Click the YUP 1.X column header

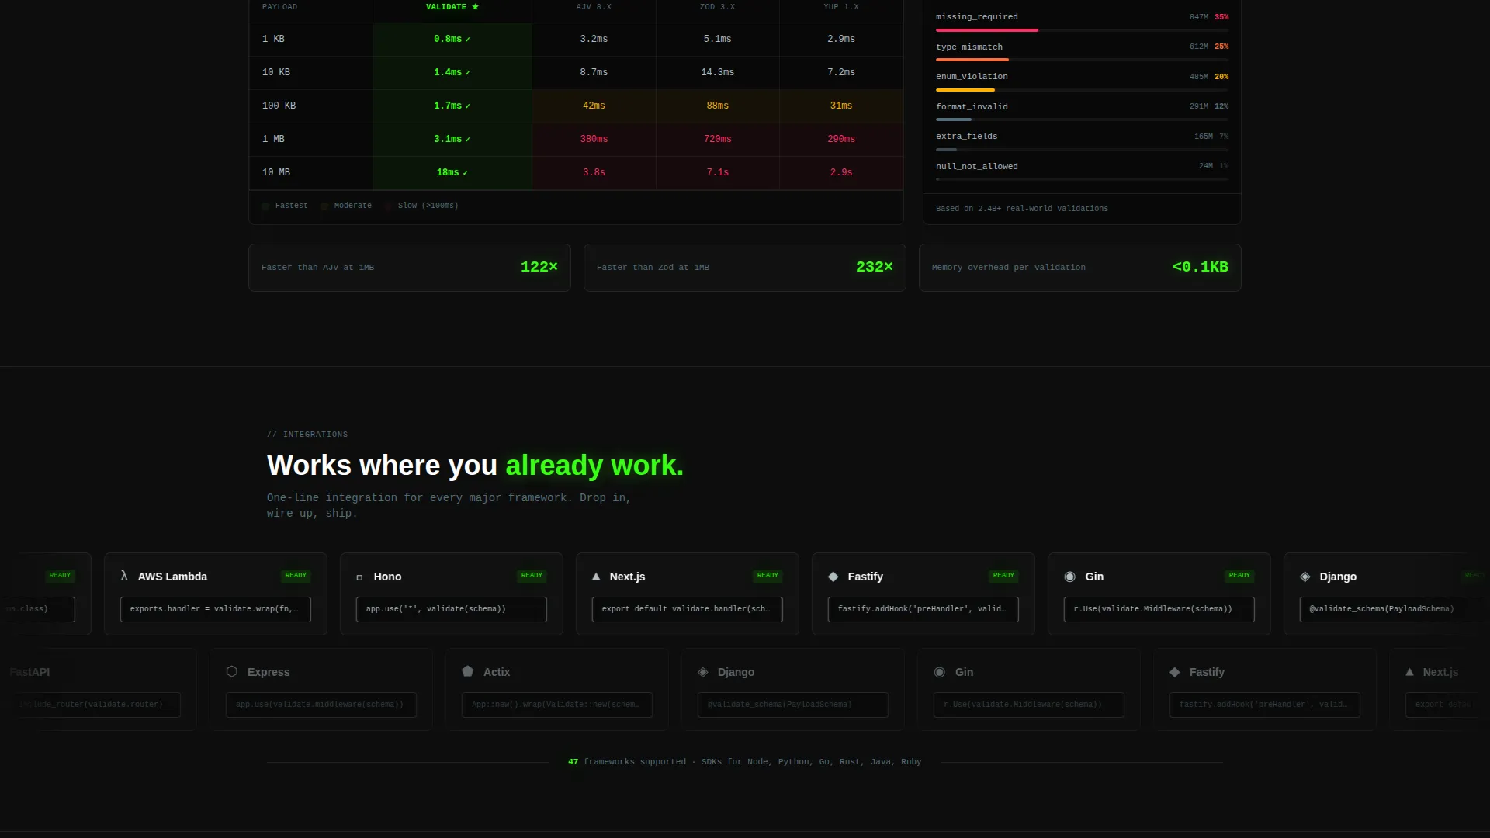tap(841, 7)
